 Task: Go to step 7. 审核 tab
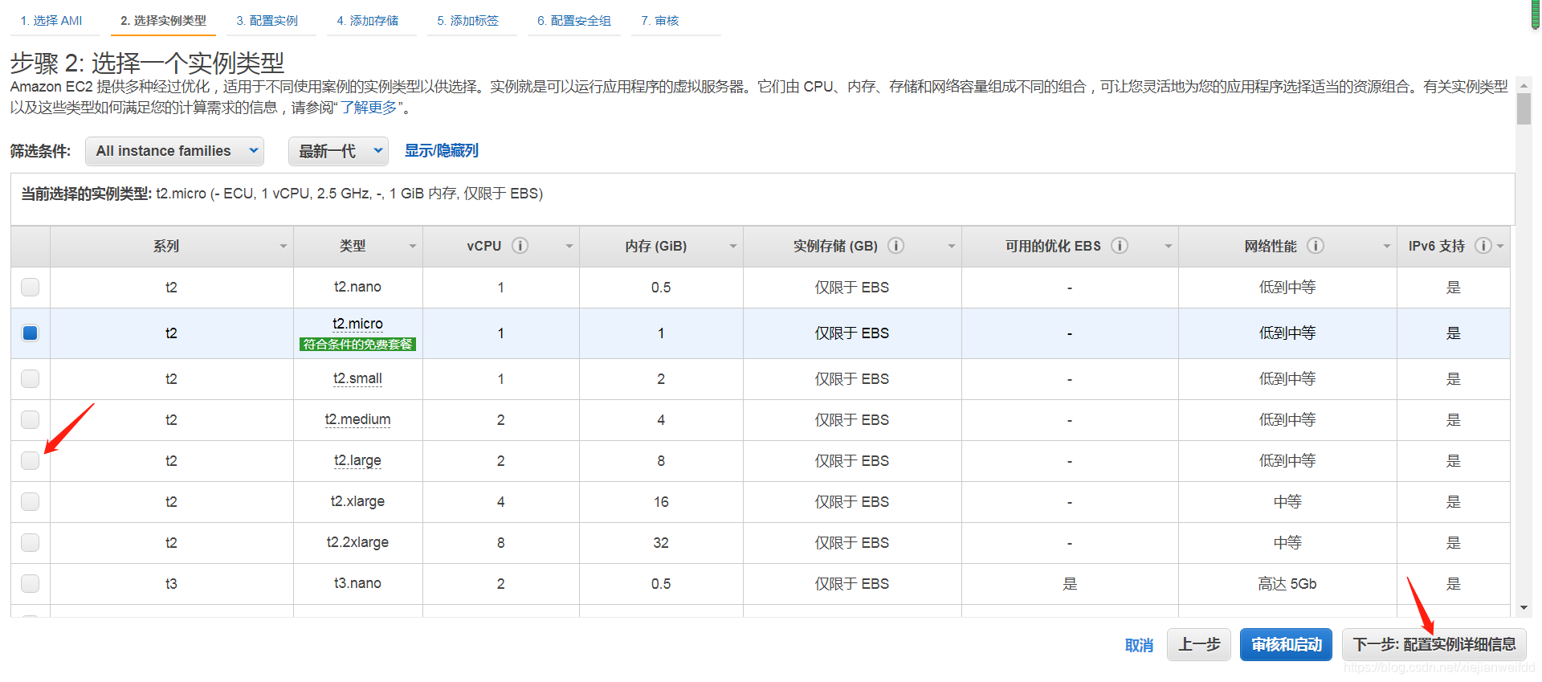(660, 21)
